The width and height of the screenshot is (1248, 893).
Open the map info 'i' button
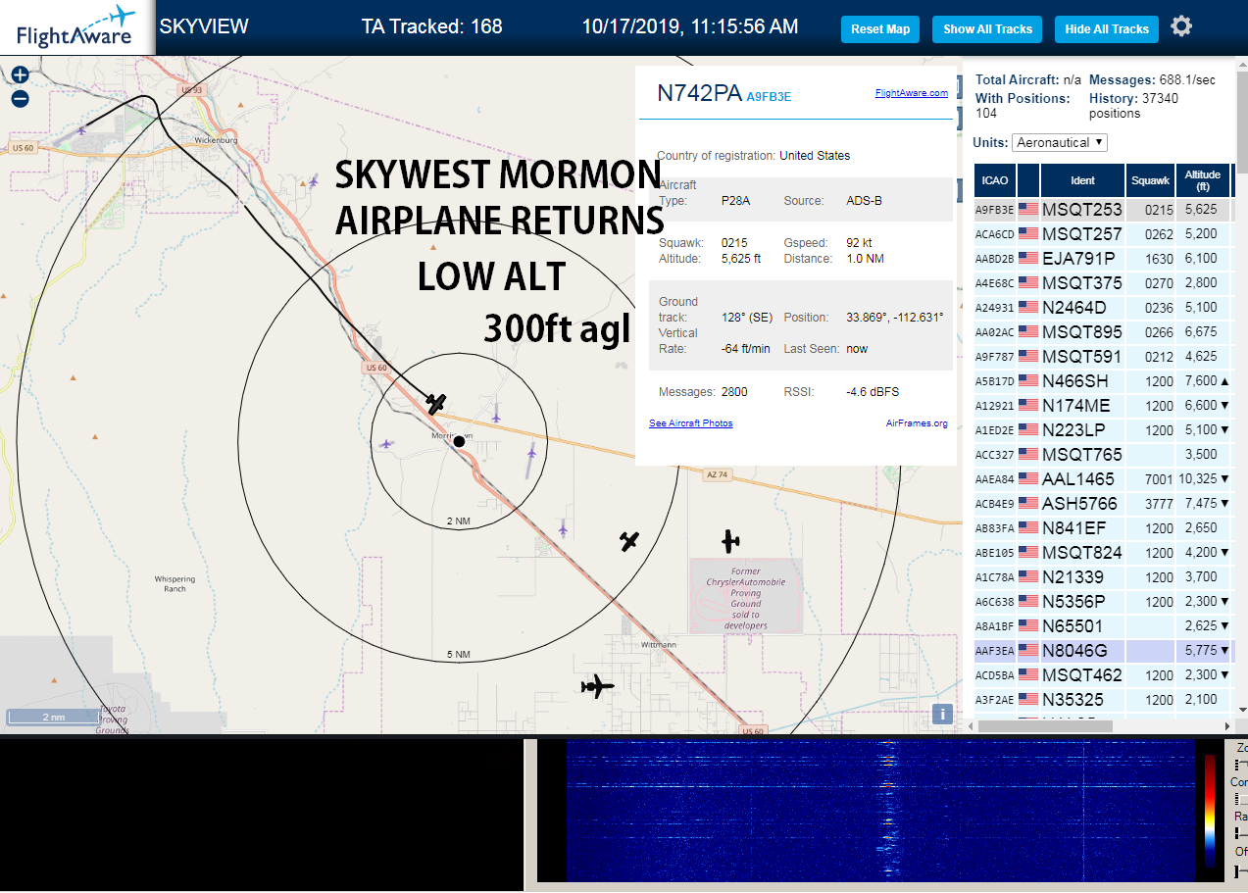(943, 714)
